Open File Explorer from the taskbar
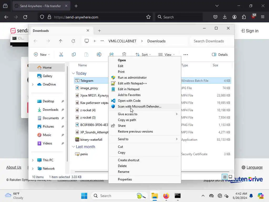Viewport: 269px width, 202px height. (x=154, y=196)
